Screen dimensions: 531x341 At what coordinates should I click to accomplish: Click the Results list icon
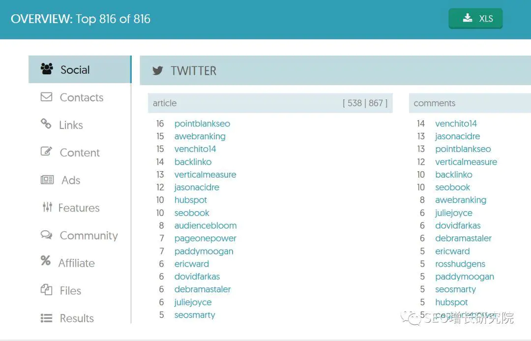[46, 318]
